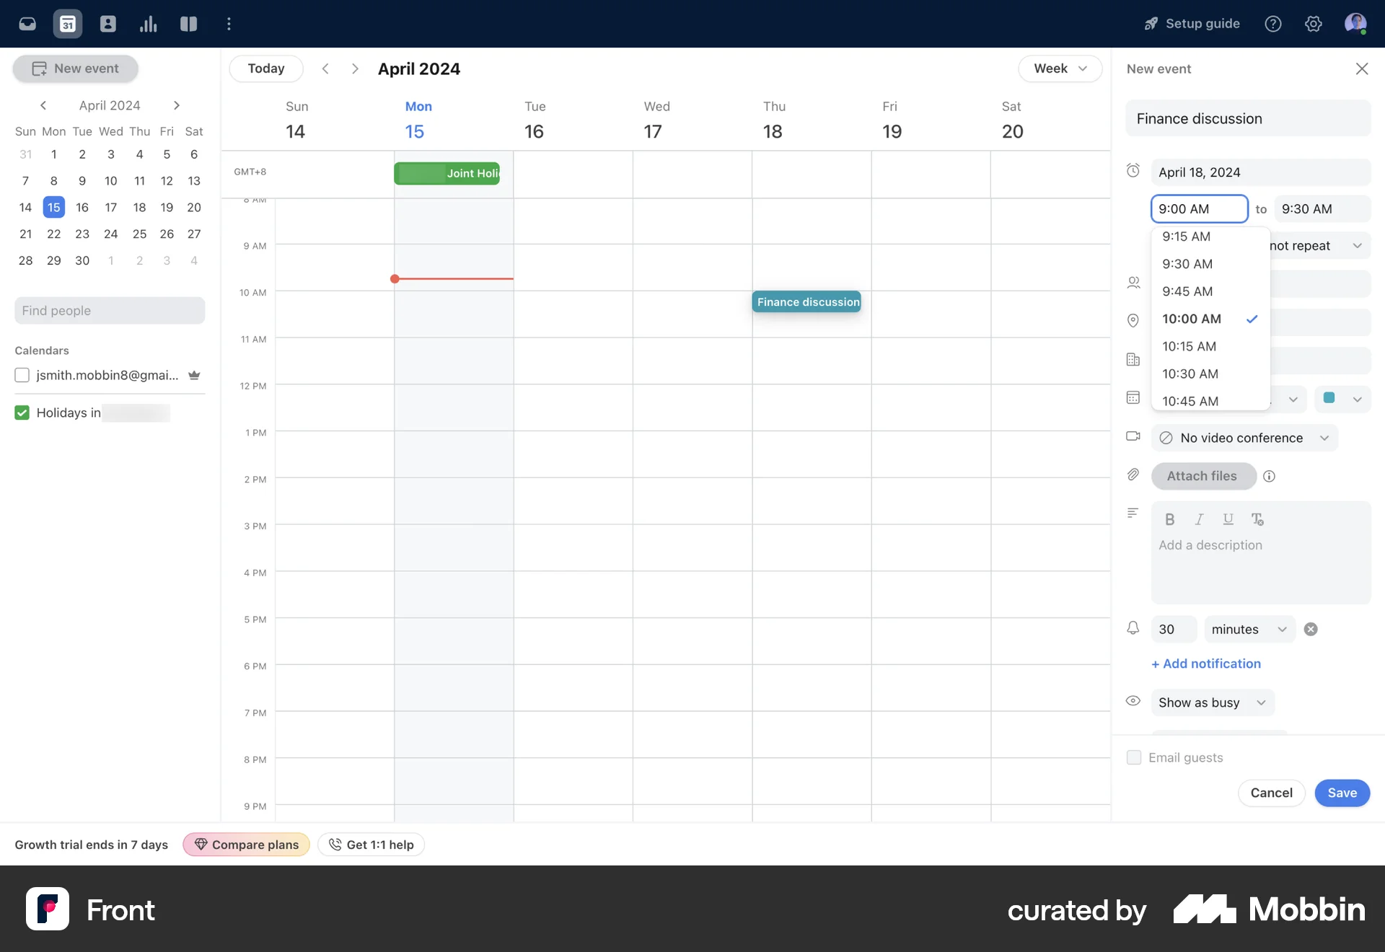Click the New event button

(75, 69)
